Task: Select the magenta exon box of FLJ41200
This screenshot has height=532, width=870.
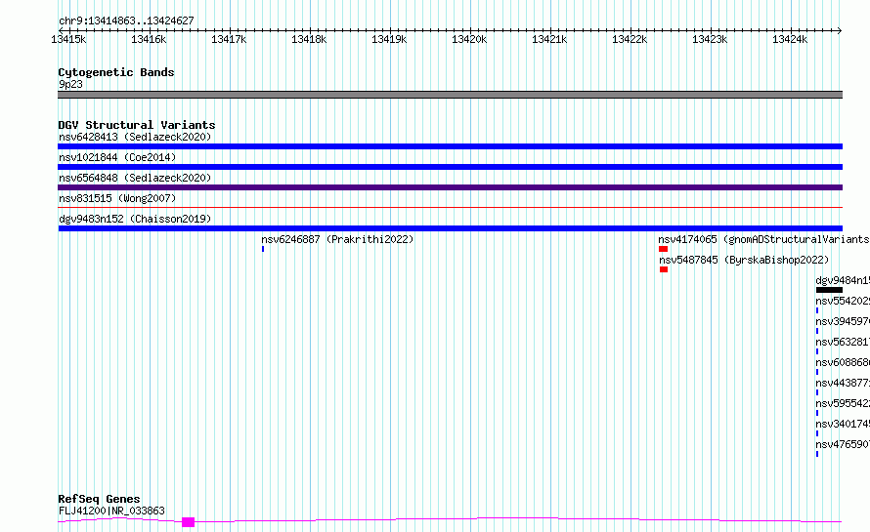Action: (188, 522)
